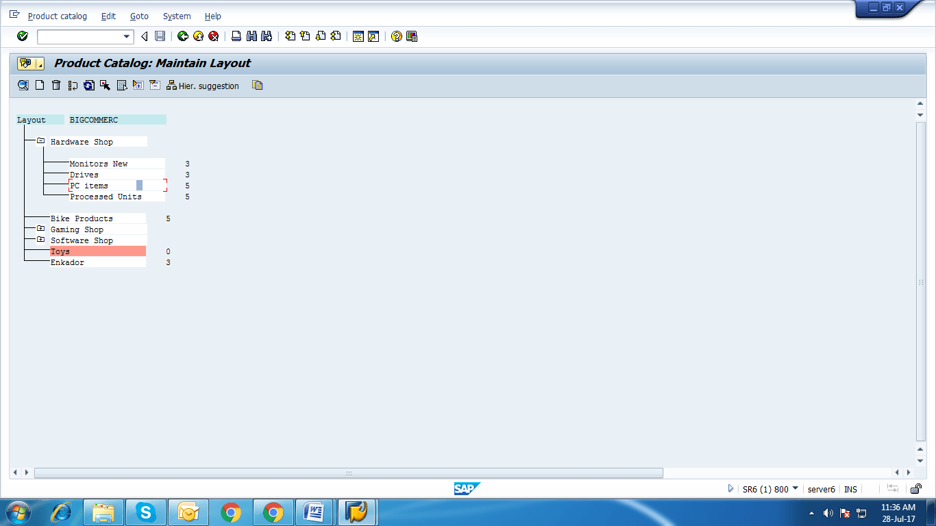
Task: Select the Enkador tree item
Action: [x=98, y=262]
